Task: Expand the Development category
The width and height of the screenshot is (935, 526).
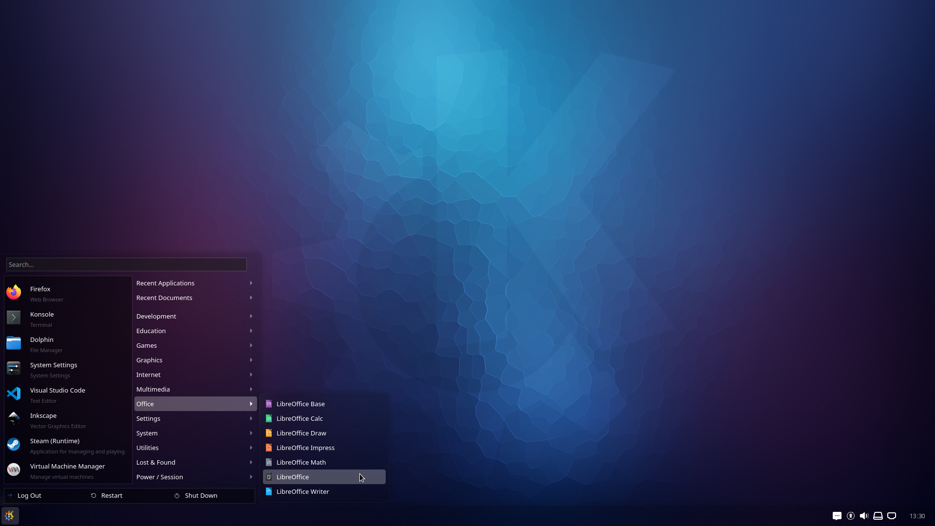Action: point(195,316)
